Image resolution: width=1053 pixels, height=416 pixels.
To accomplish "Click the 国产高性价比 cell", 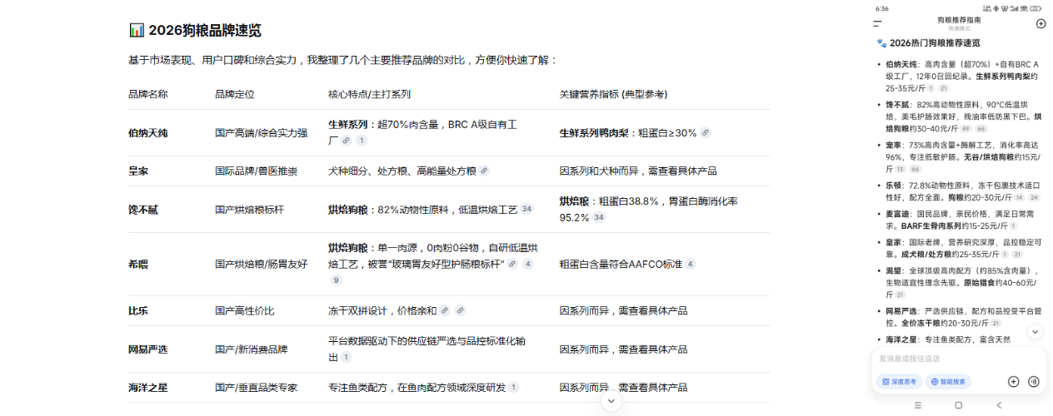I will pyautogui.click(x=245, y=310).
